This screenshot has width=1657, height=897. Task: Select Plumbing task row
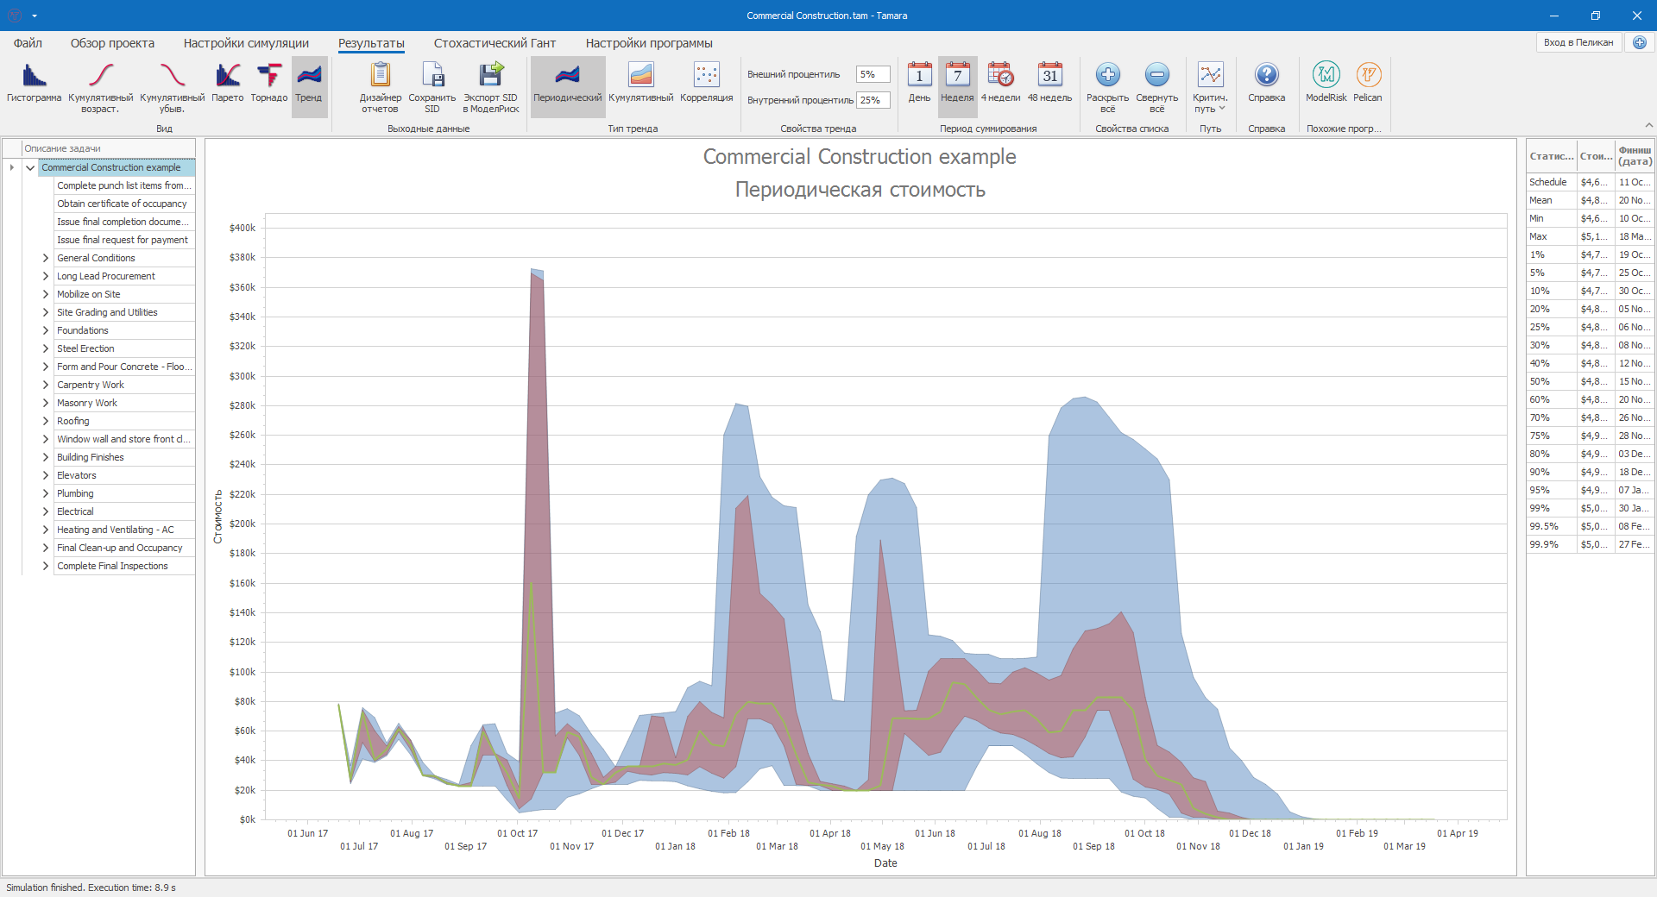pyautogui.click(x=124, y=493)
